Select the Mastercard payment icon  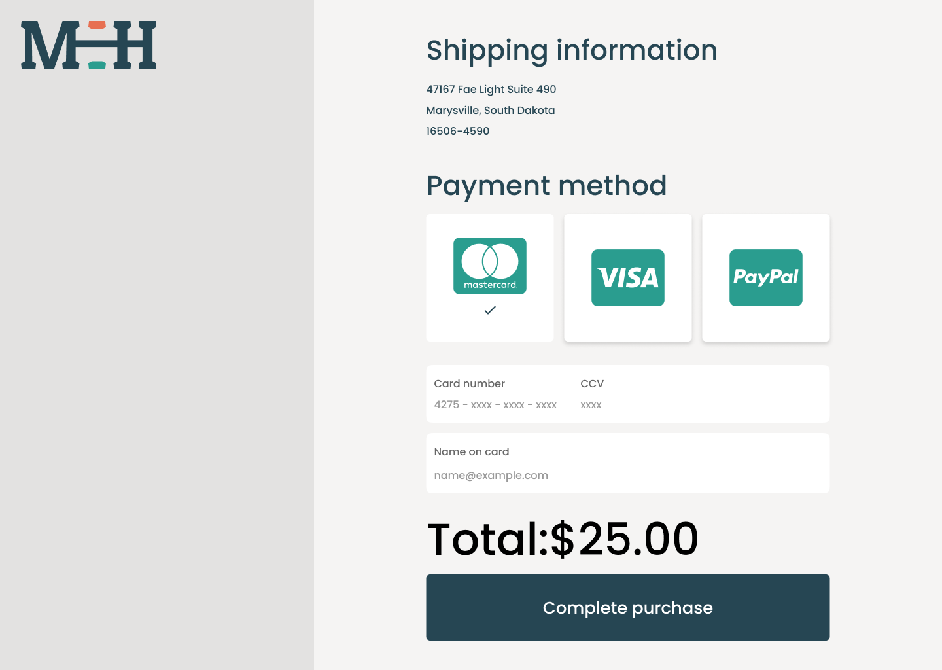[489, 266]
